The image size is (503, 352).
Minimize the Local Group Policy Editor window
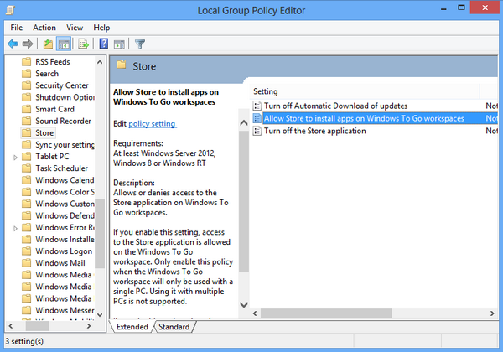click(443, 9)
